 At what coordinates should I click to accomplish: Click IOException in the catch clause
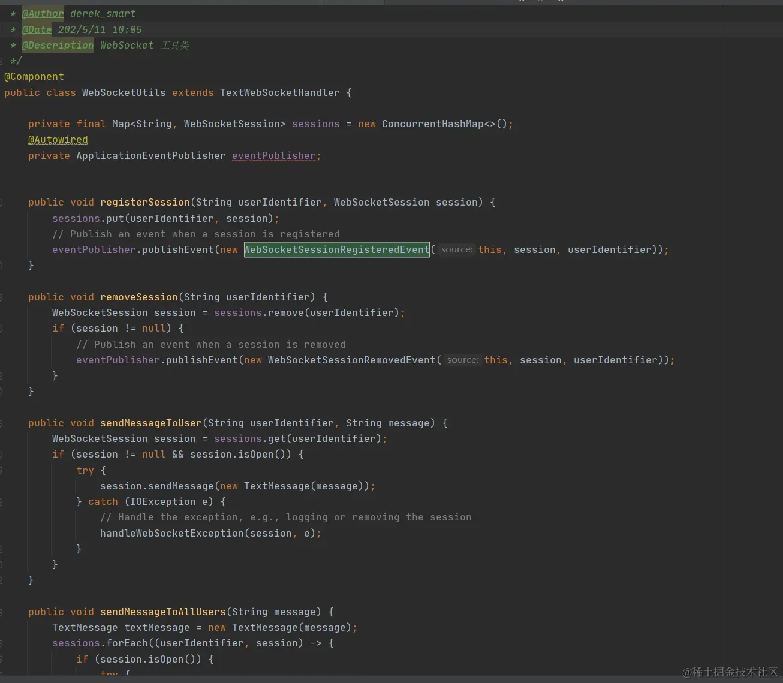(163, 502)
